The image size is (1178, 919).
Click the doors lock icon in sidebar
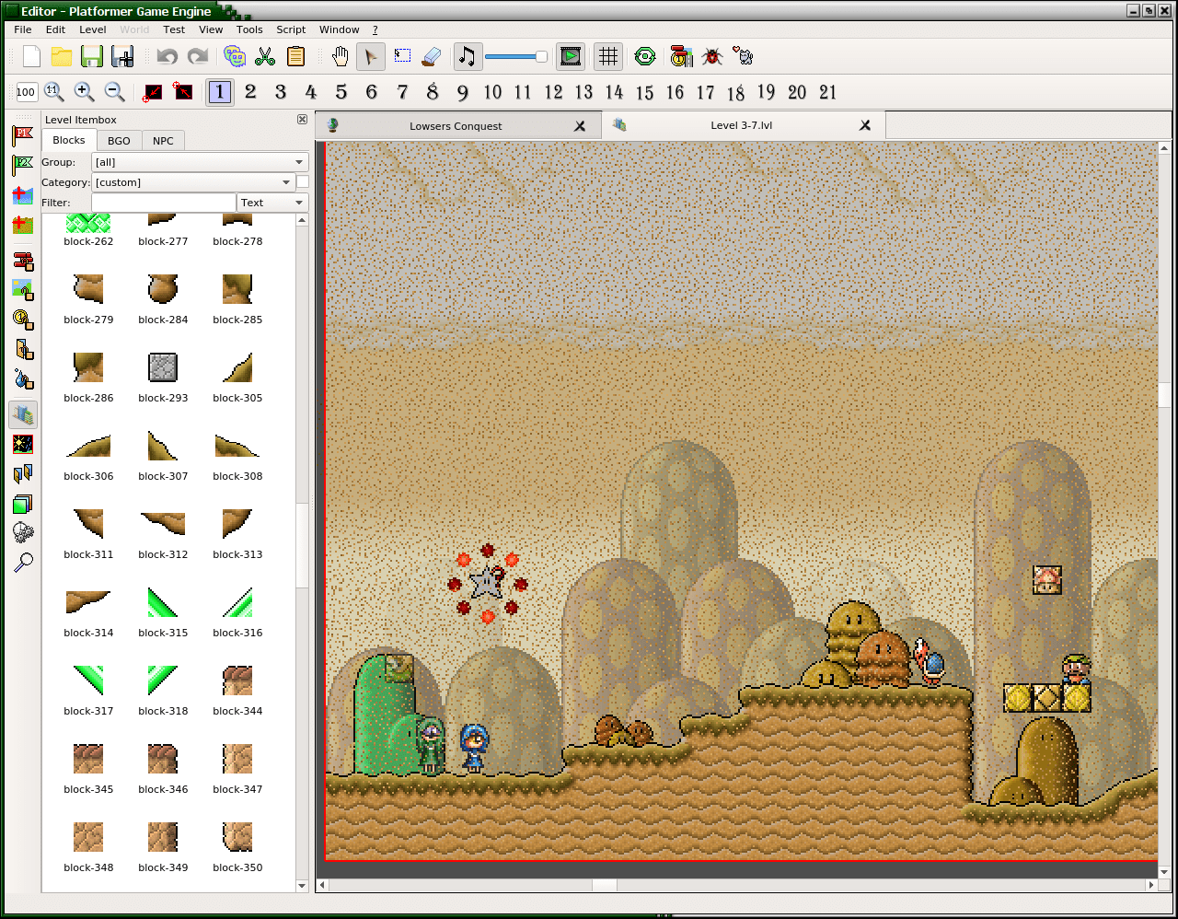(x=23, y=350)
